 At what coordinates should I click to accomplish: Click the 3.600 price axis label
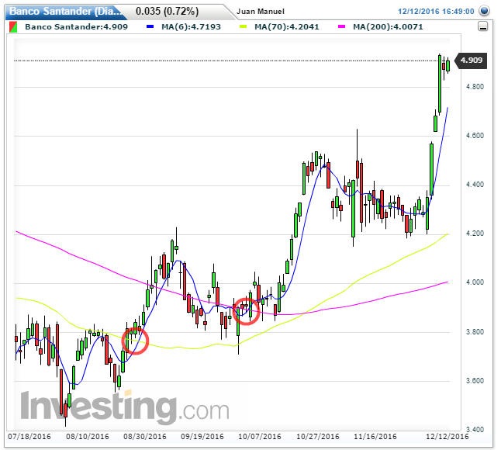[475, 381]
